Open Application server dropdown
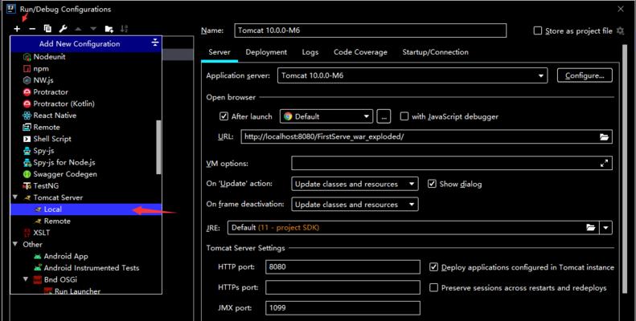The height and width of the screenshot is (321, 636). [412, 75]
